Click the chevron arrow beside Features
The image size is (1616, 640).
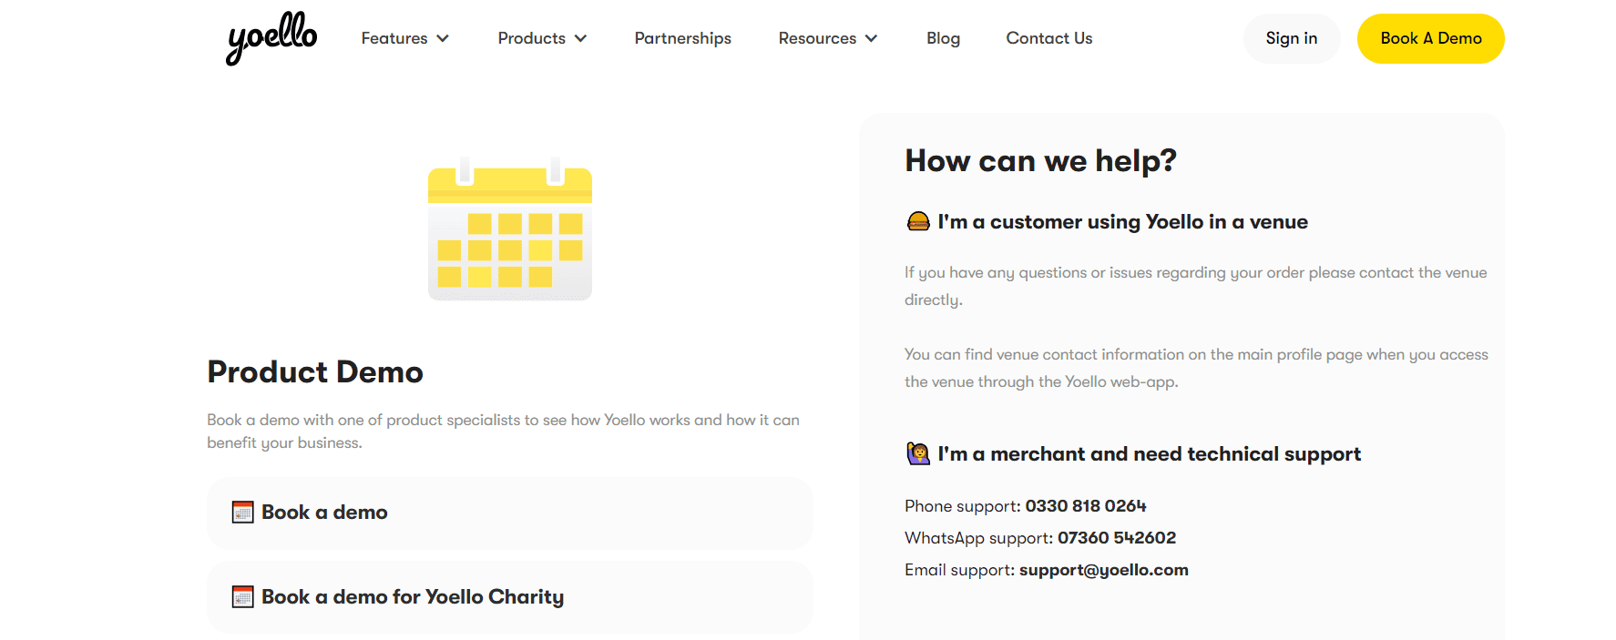pyautogui.click(x=443, y=38)
